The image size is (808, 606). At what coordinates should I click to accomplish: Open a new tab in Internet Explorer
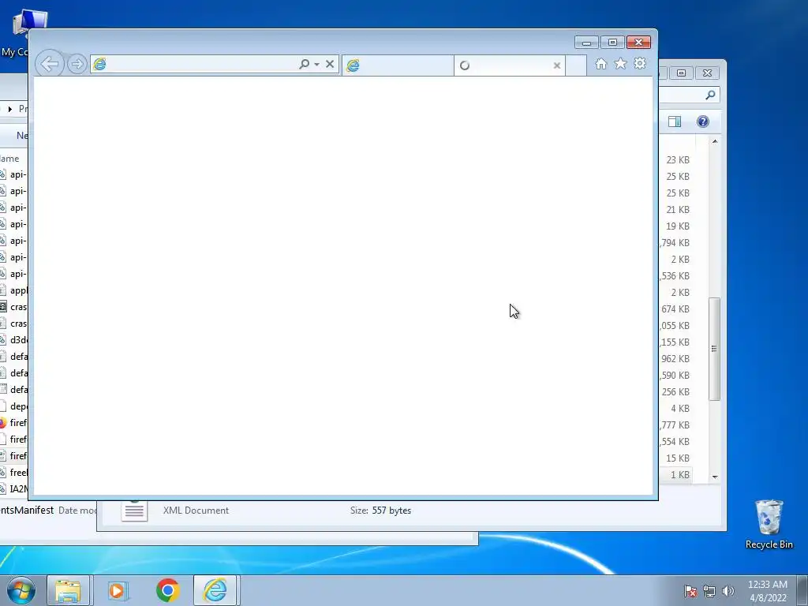[576, 65]
